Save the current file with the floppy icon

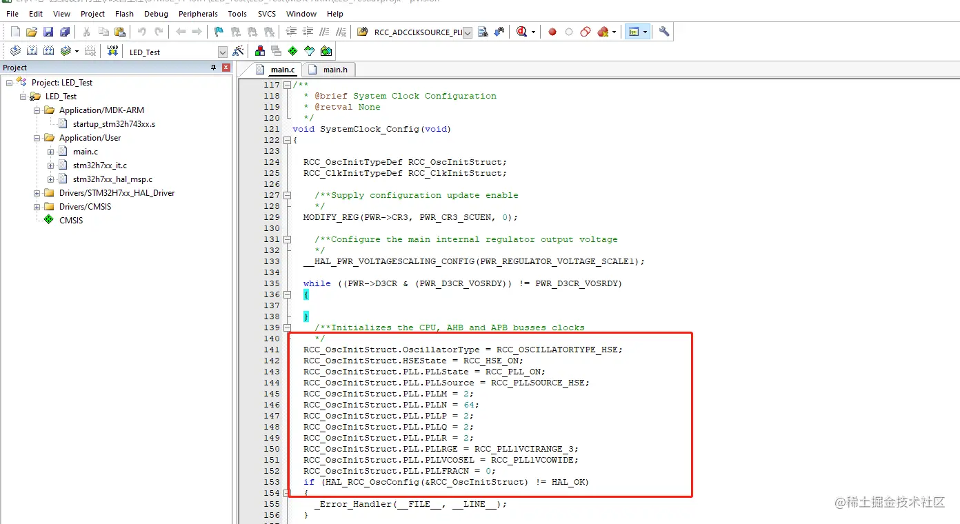click(x=48, y=32)
